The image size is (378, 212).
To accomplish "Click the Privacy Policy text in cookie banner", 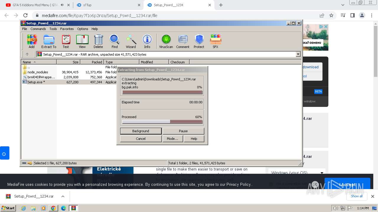I will (239, 185).
